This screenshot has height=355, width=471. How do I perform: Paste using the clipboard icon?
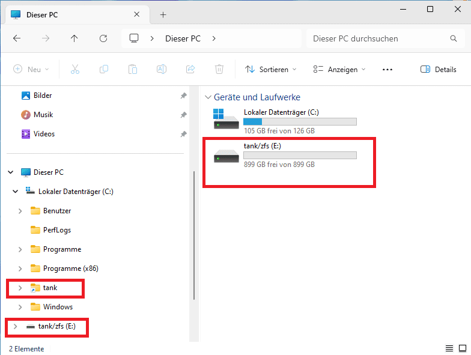133,70
